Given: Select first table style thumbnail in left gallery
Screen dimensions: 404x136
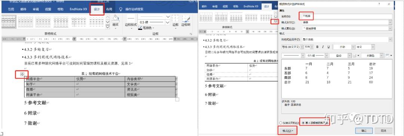Looking at the screenshot, I should click(x=9, y=22).
